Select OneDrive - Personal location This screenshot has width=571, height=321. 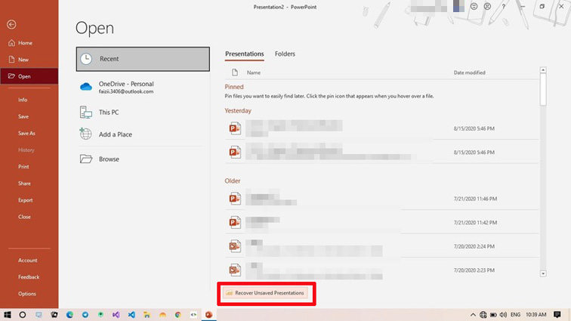[143, 87]
